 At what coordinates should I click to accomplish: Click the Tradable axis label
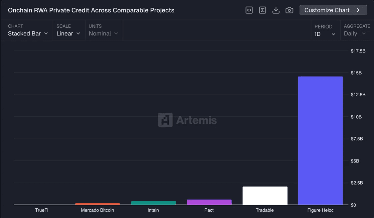[264, 210]
